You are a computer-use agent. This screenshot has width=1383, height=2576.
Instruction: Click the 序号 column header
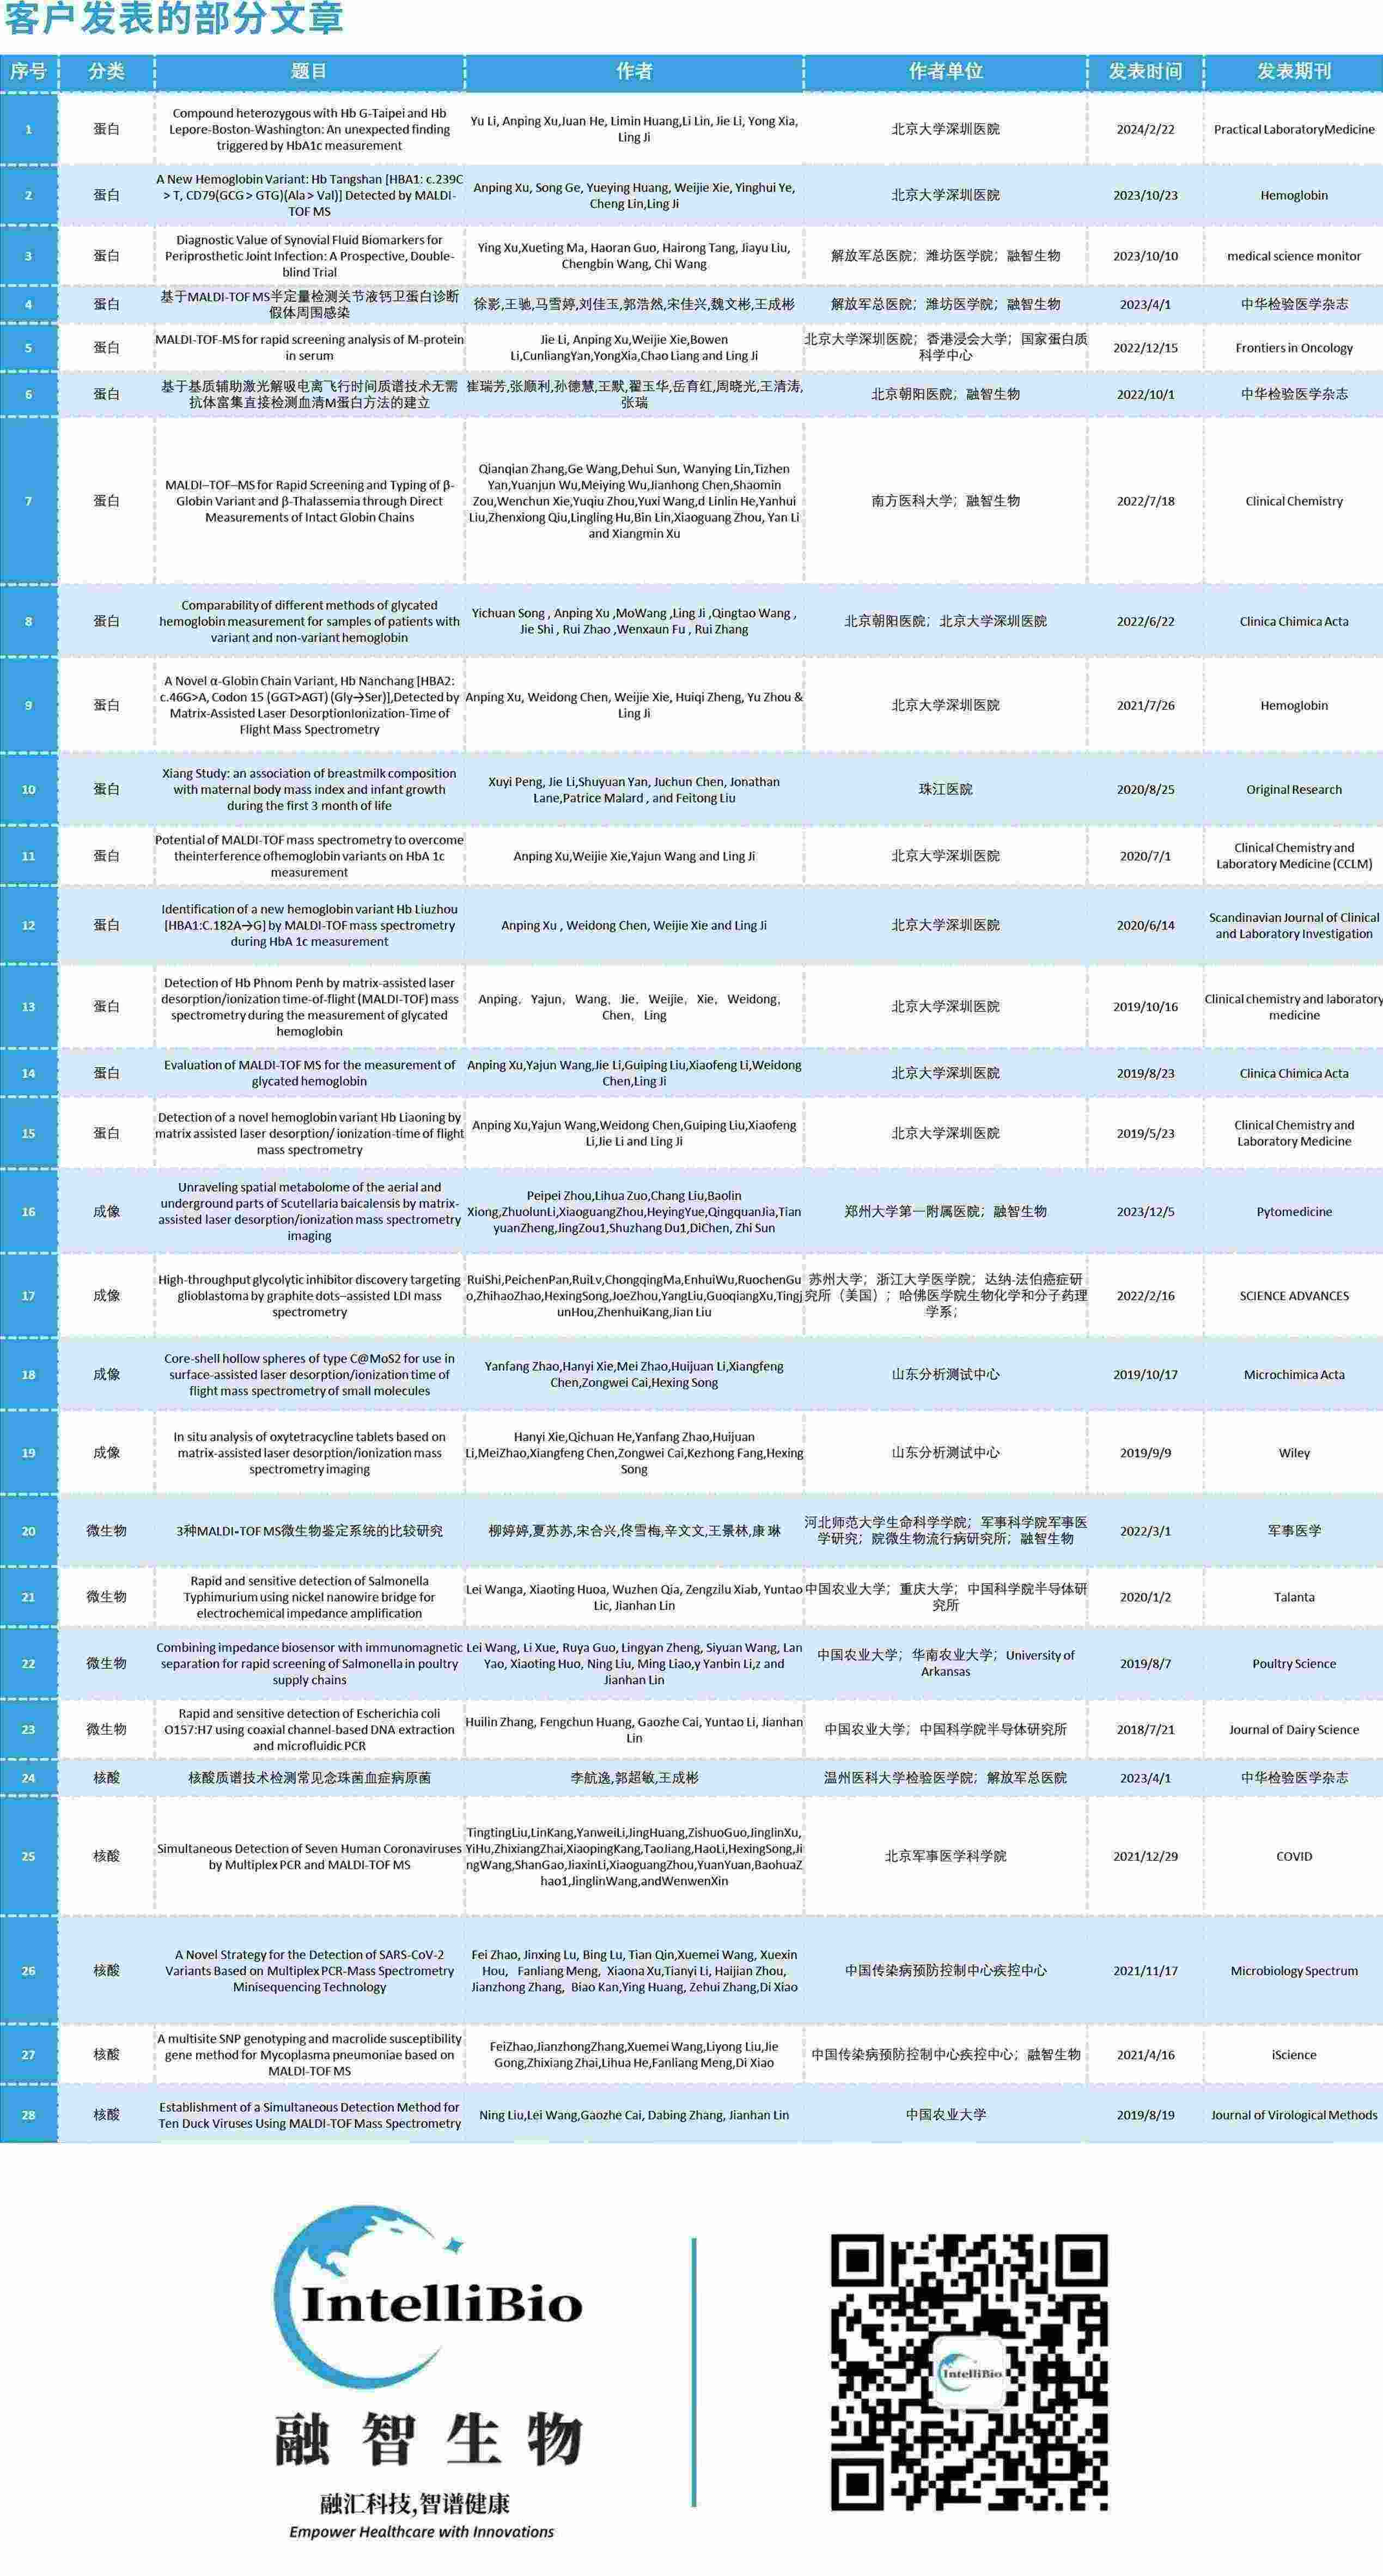[28, 71]
